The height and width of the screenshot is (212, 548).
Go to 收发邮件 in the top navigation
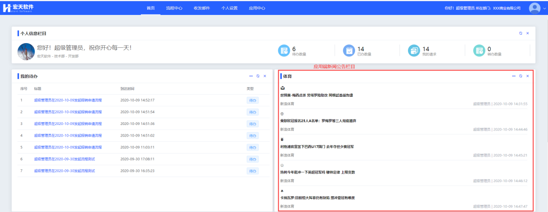(x=201, y=8)
